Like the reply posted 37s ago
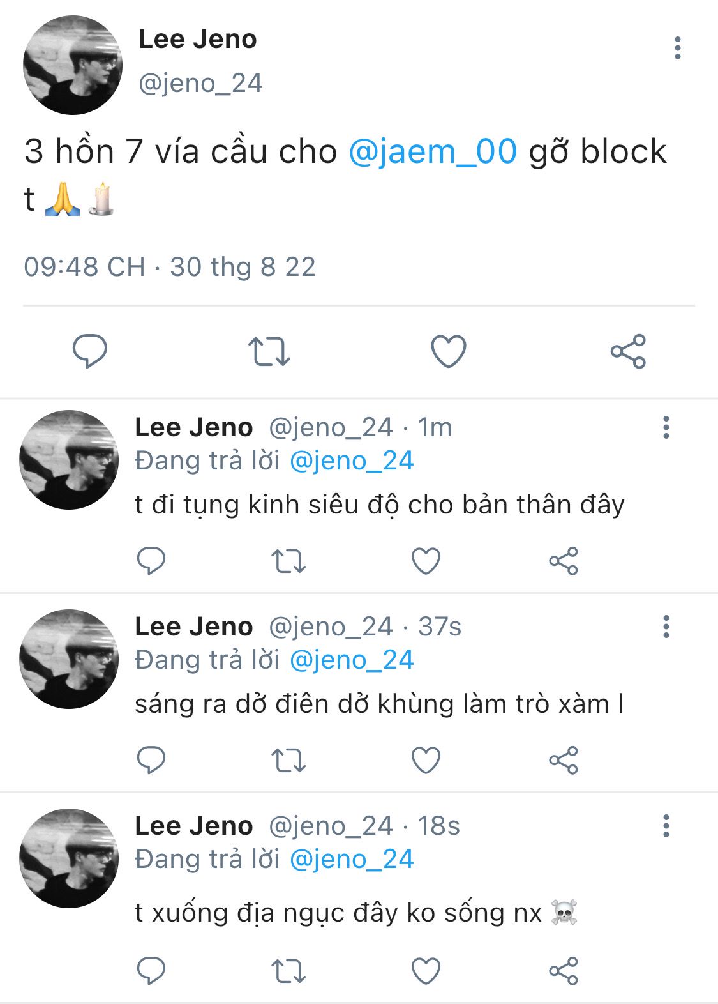The width and height of the screenshot is (718, 1004). tap(426, 760)
